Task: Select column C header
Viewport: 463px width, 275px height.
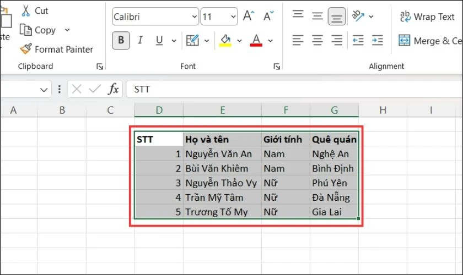Action: click(110, 110)
